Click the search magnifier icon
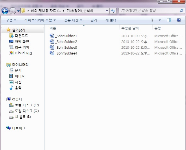Image resolution: width=186 pixels, height=150 pixels. click(181, 11)
